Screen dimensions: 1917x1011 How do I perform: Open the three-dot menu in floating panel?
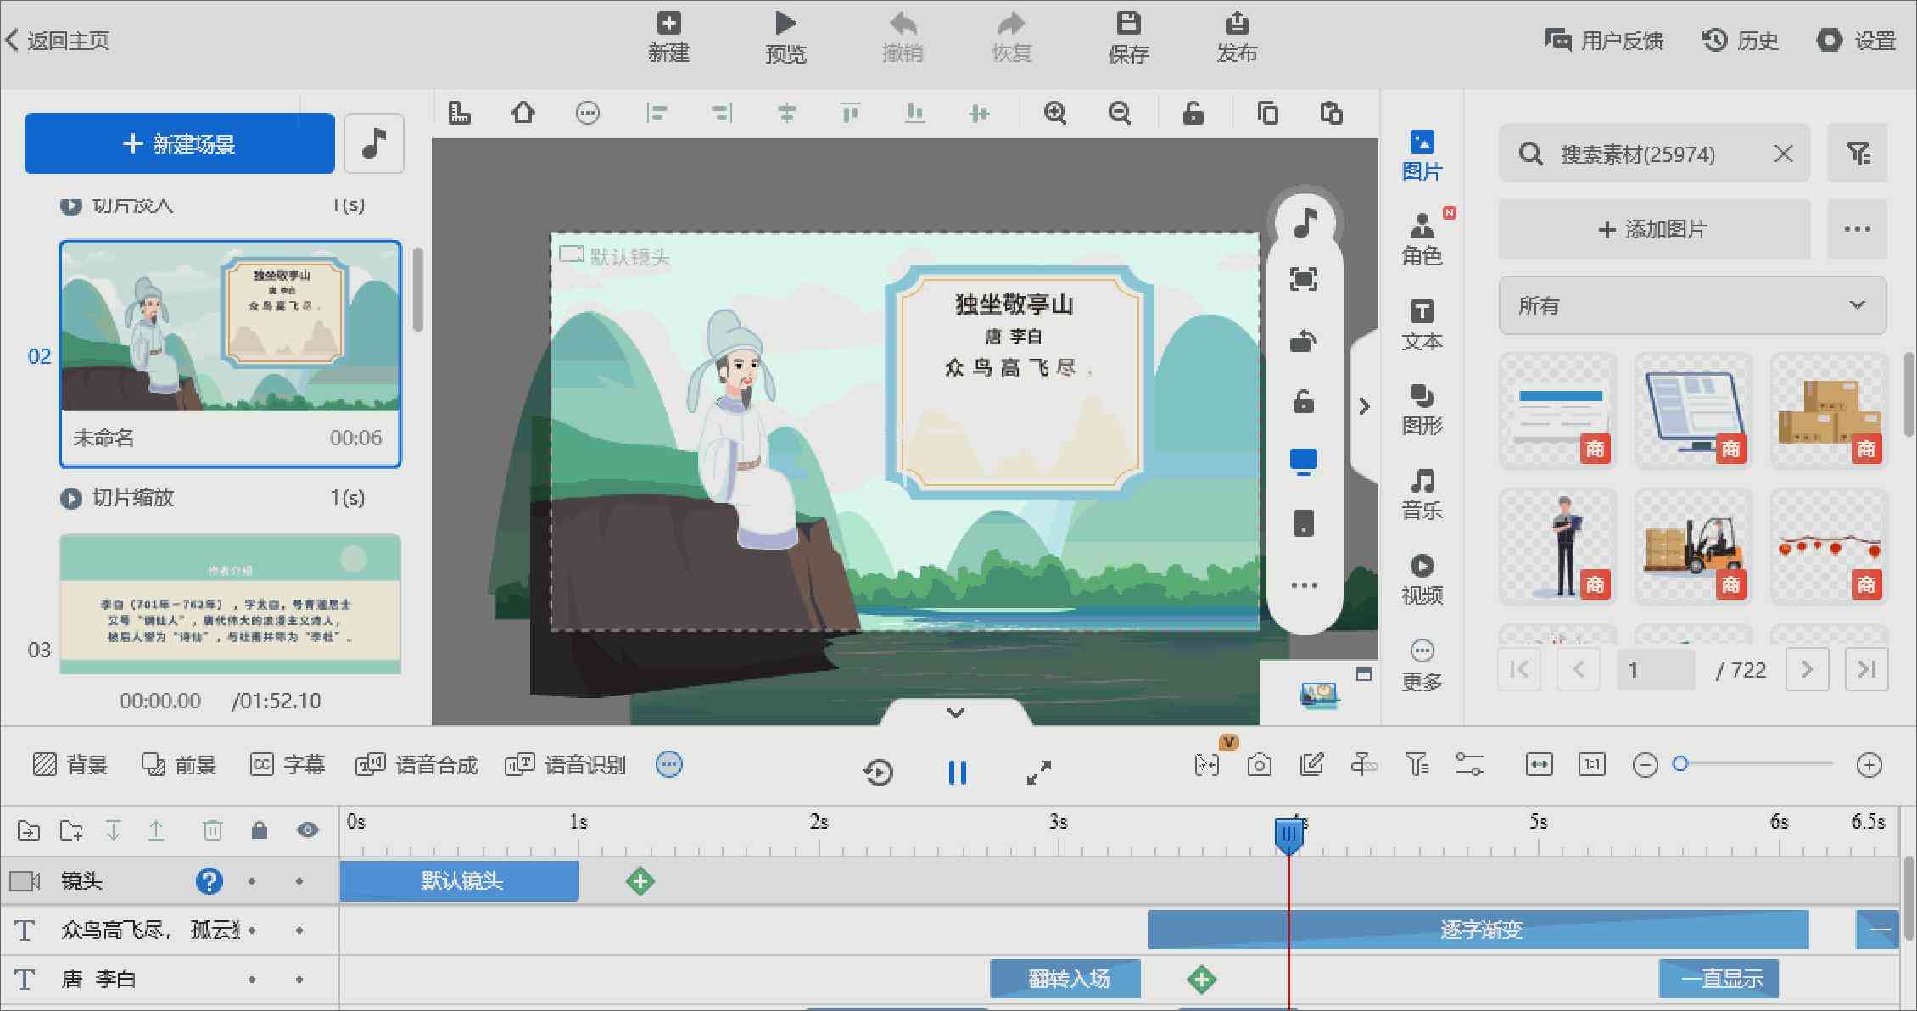click(1304, 584)
